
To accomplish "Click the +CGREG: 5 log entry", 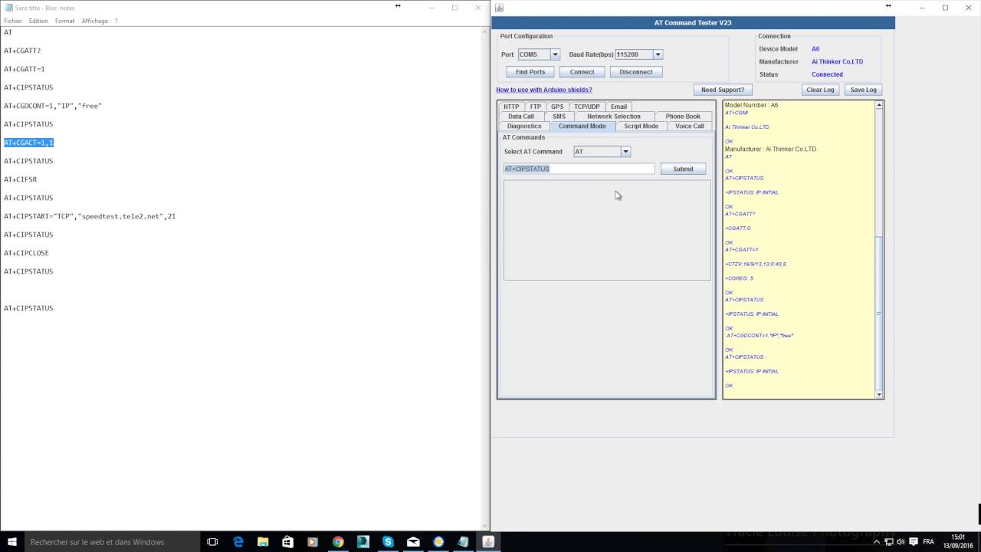I will pyautogui.click(x=740, y=278).
